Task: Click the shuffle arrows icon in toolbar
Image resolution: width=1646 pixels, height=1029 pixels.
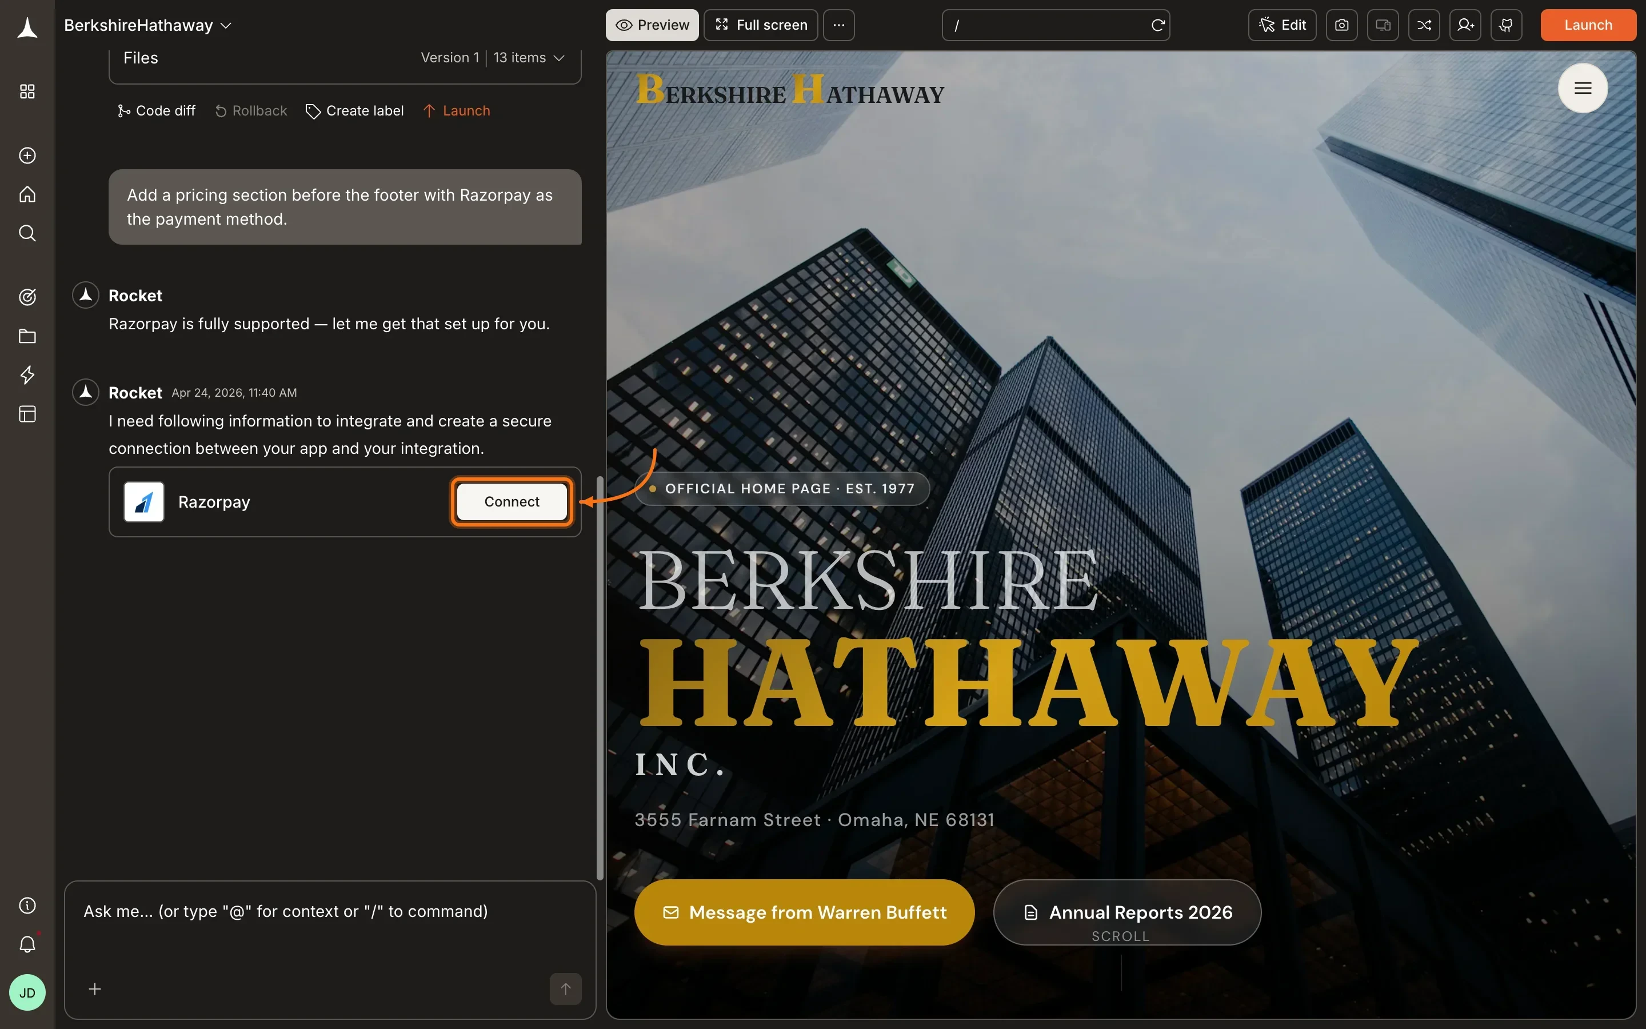Action: pyautogui.click(x=1424, y=25)
